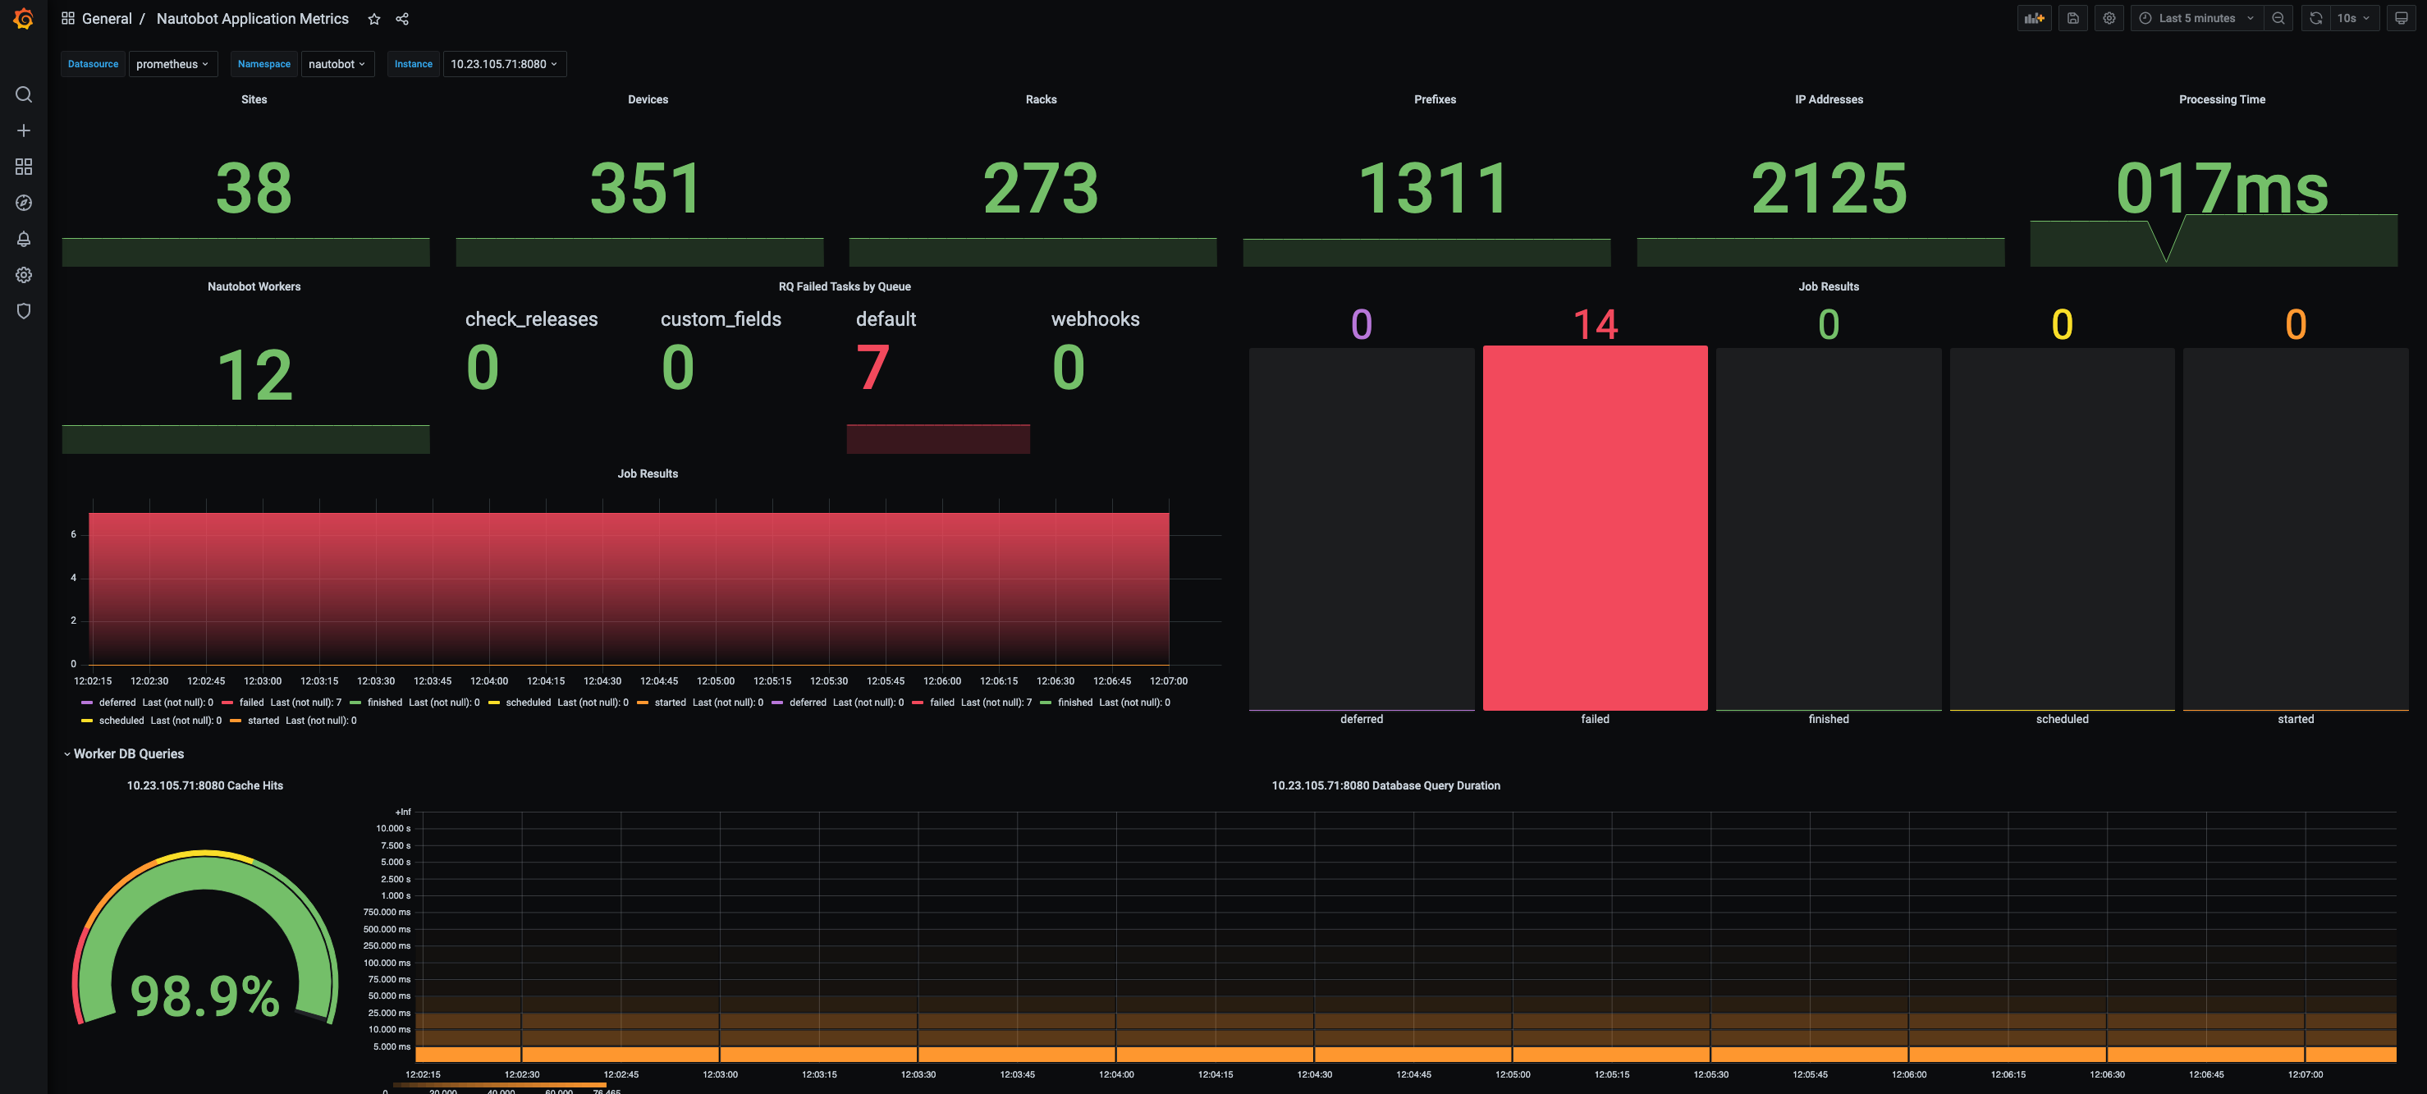Image resolution: width=2427 pixels, height=1094 pixels.
Task: Toggle the failed series in Job Results legend
Action: pos(250,702)
